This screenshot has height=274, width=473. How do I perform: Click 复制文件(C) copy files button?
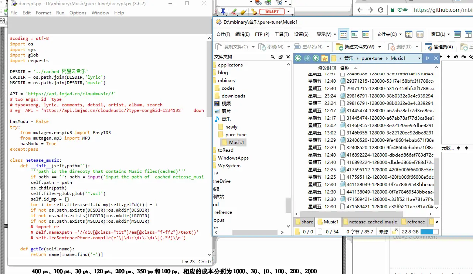232,47
